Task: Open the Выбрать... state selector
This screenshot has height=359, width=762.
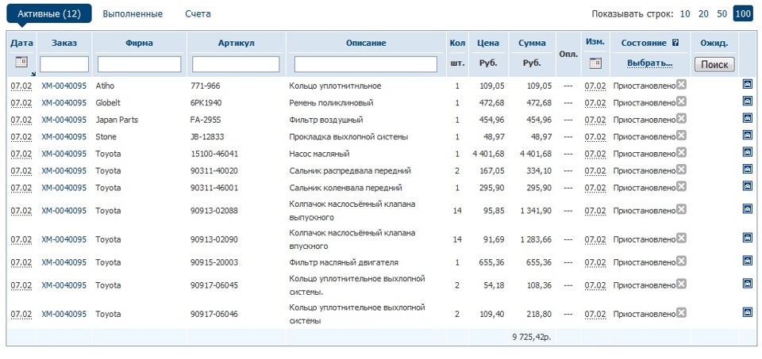Action: (x=650, y=63)
